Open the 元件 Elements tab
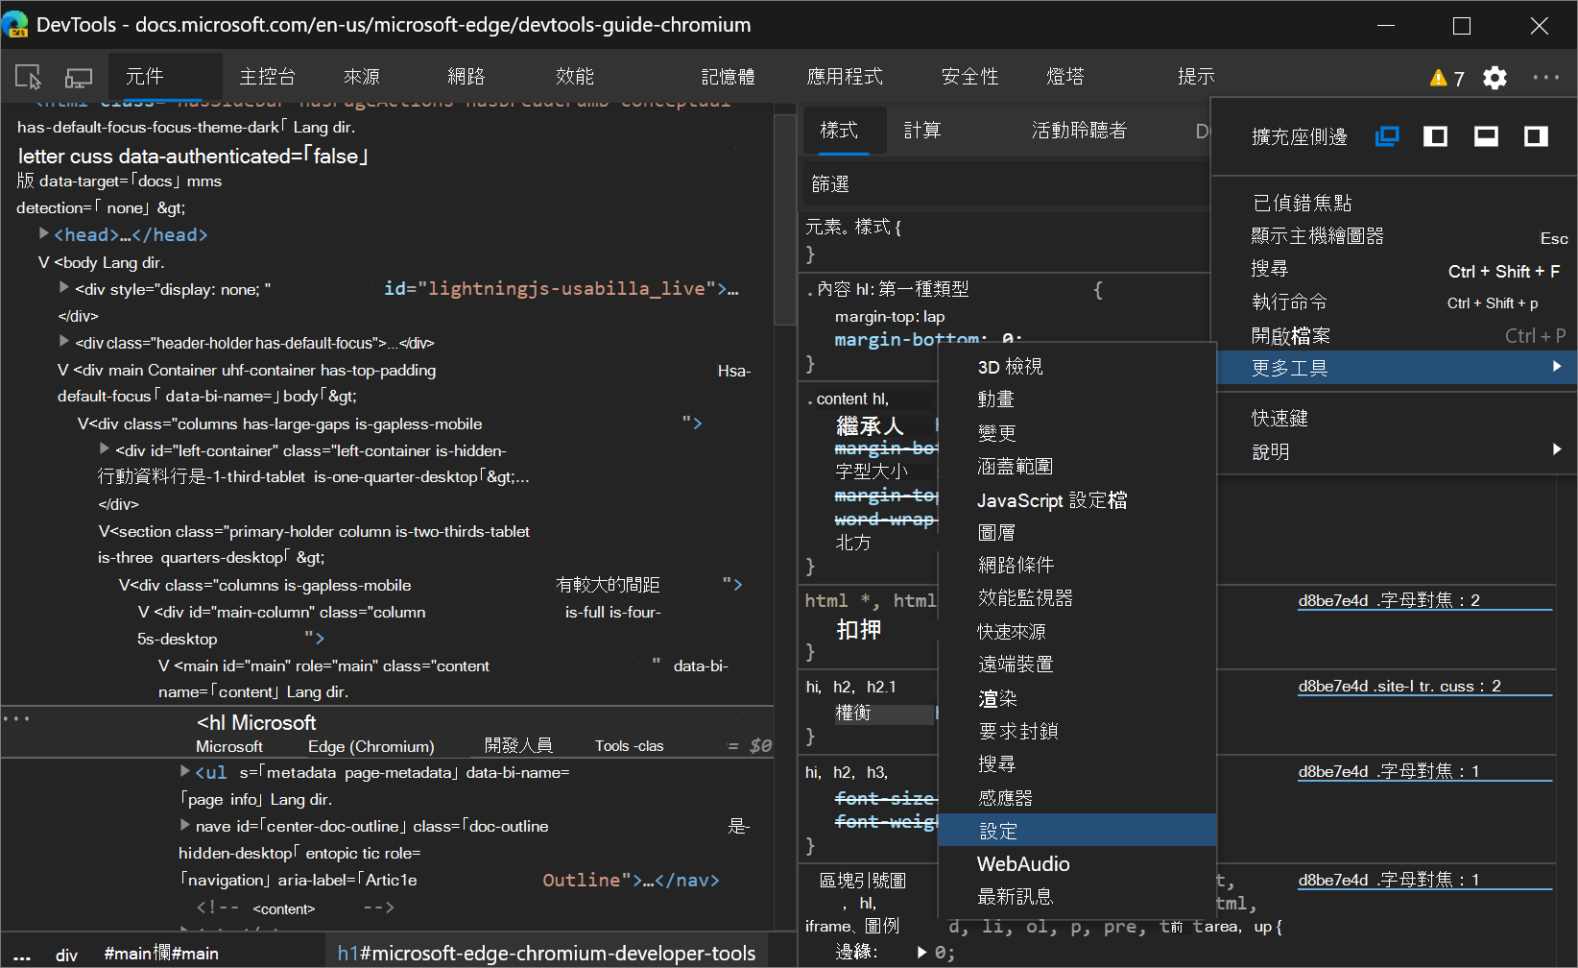 tap(145, 77)
